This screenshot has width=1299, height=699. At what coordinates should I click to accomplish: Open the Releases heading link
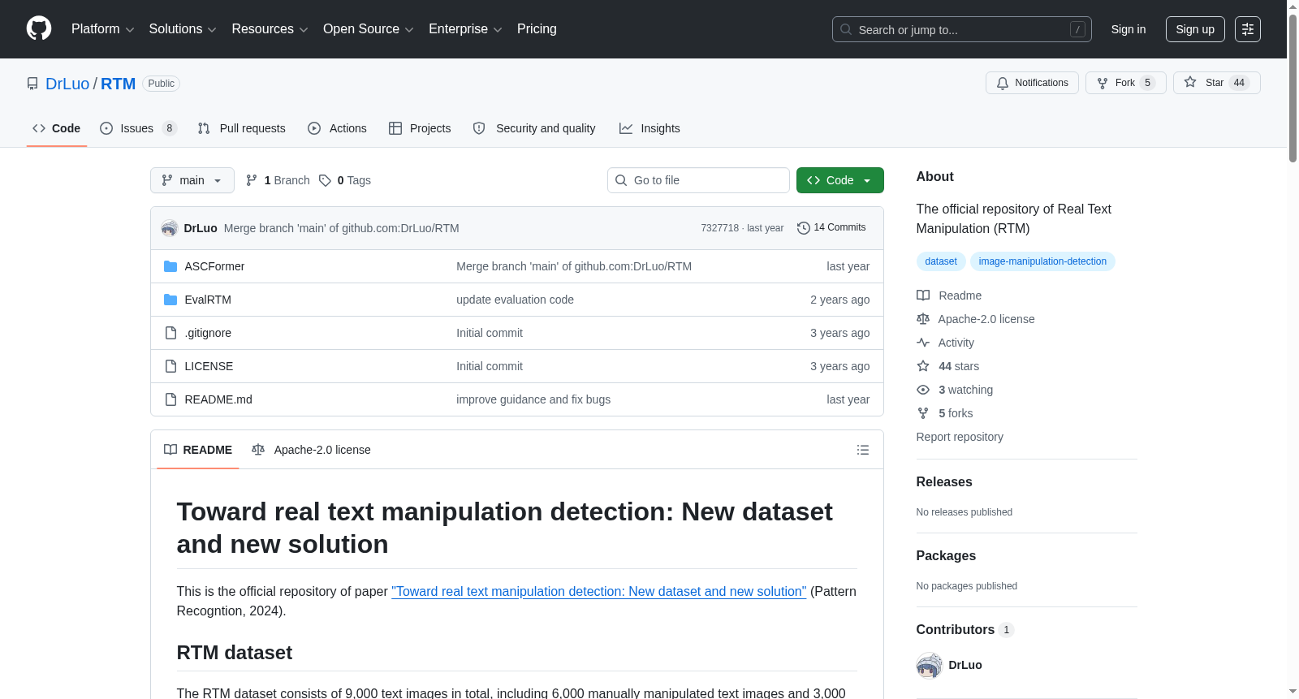coord(944,482)
